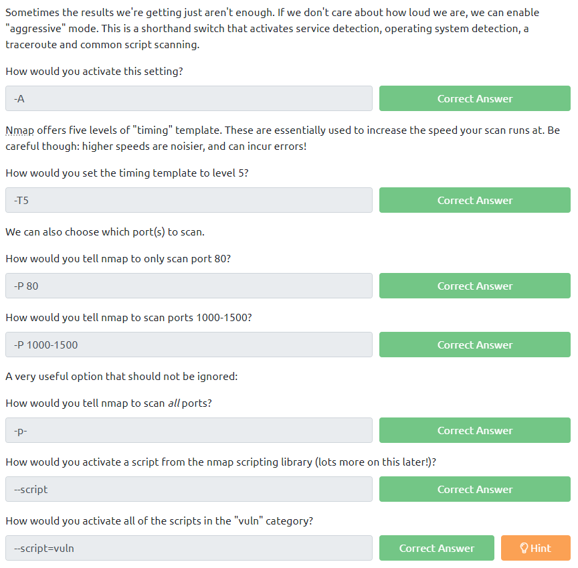Click the 'How would you activate this setting?' question

coord(94,72)
